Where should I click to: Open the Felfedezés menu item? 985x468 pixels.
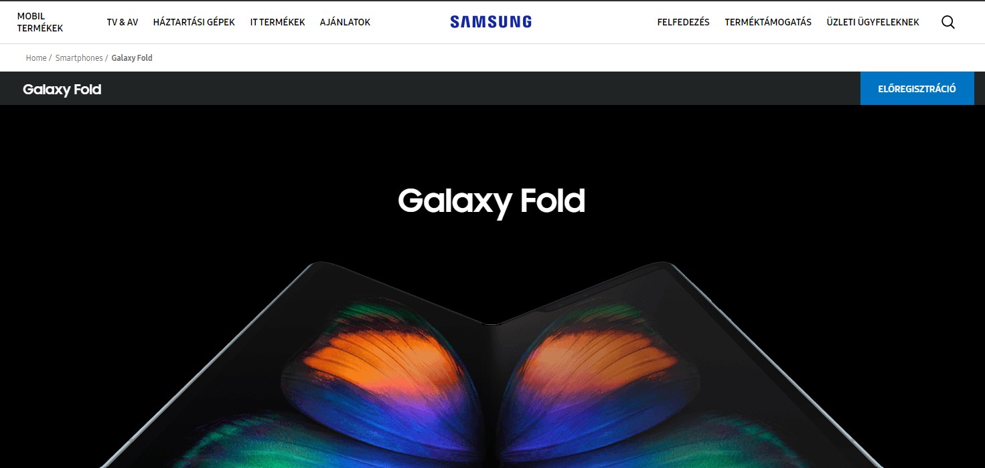(x=683, y=22)
